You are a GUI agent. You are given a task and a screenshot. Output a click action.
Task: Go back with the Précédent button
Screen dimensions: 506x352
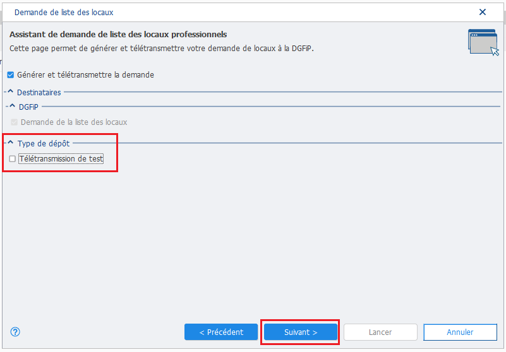click(221, 332)
